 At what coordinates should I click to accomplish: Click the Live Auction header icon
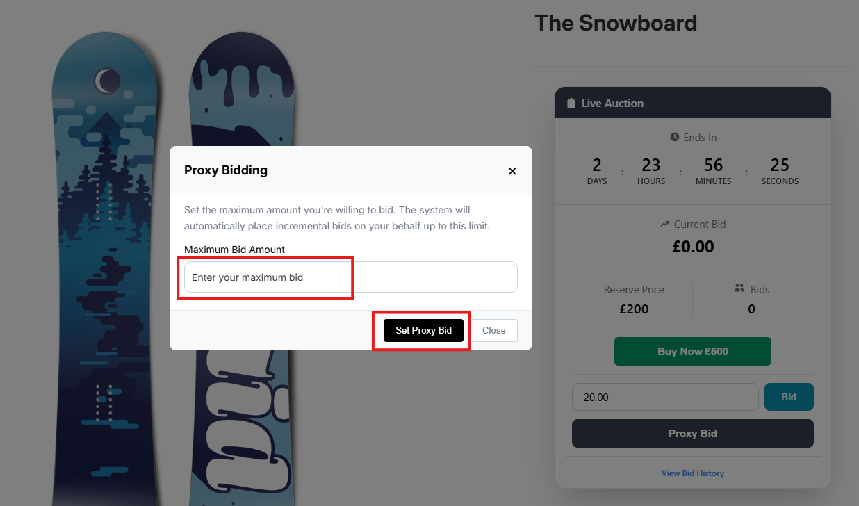(571, 104)
